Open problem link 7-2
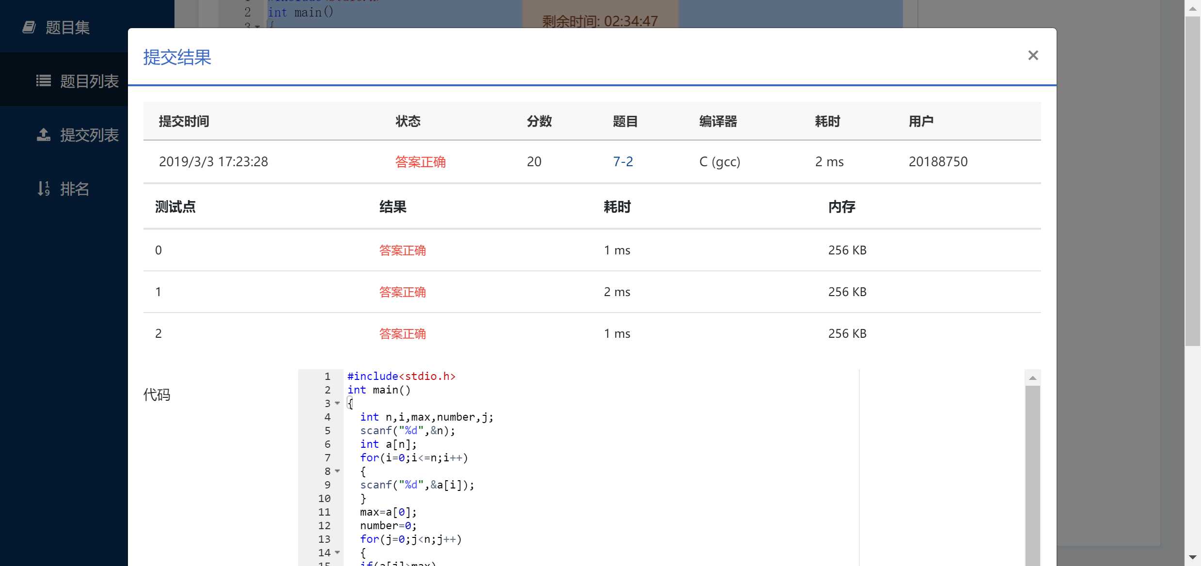This screenshot has width=1201, height=566. [623, 161]
